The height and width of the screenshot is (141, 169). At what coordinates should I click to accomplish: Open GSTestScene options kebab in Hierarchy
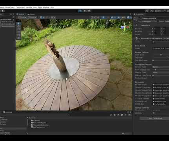pyautogui.click(x=14, y=20)
